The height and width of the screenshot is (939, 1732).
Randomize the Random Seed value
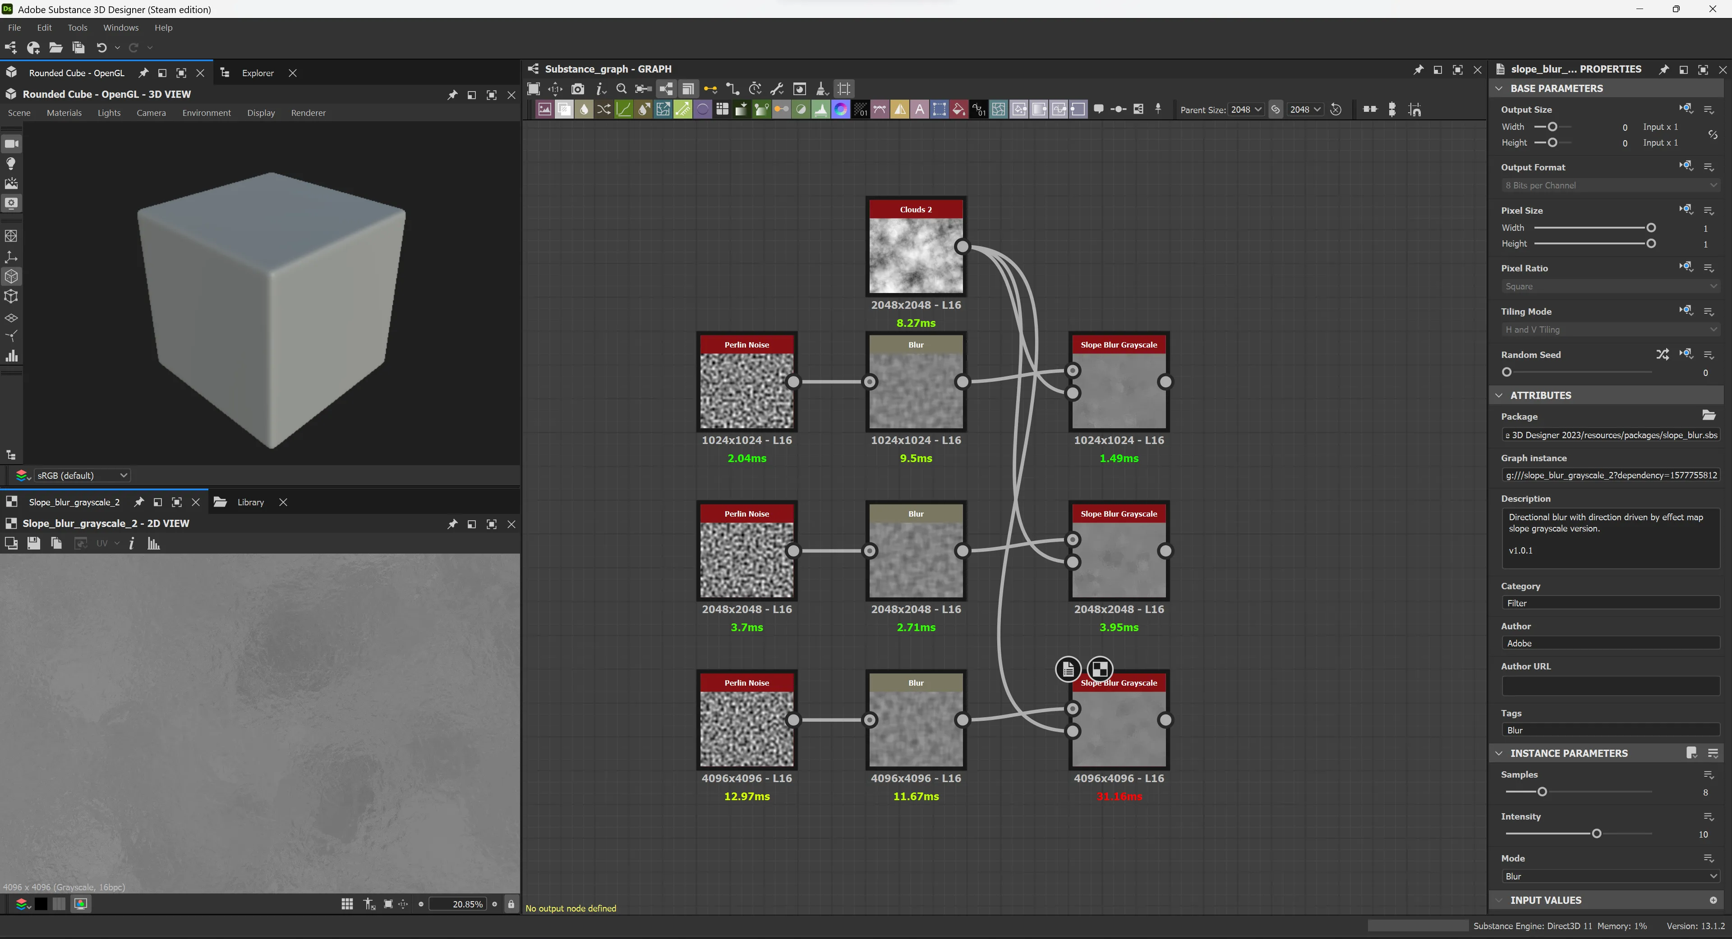tap(1662, 354)
